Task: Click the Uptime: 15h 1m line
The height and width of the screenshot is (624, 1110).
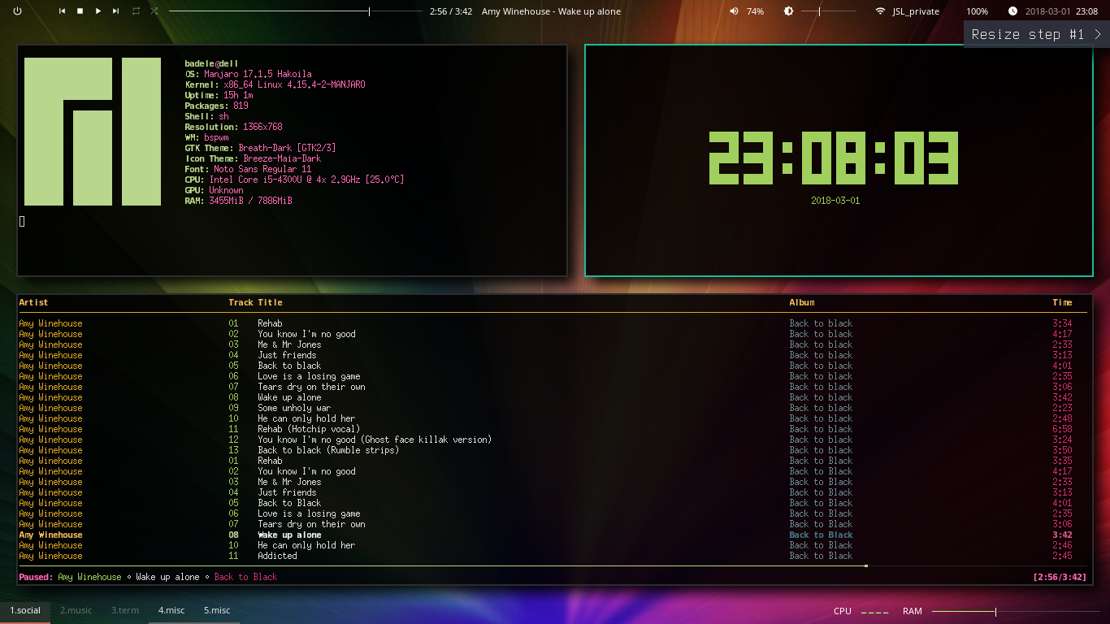Action: 219,95
